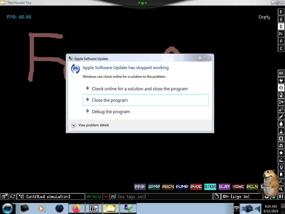Switch to Nothing display mode N
The height and width of the screenshot is (214, 285).
(281, 34)
